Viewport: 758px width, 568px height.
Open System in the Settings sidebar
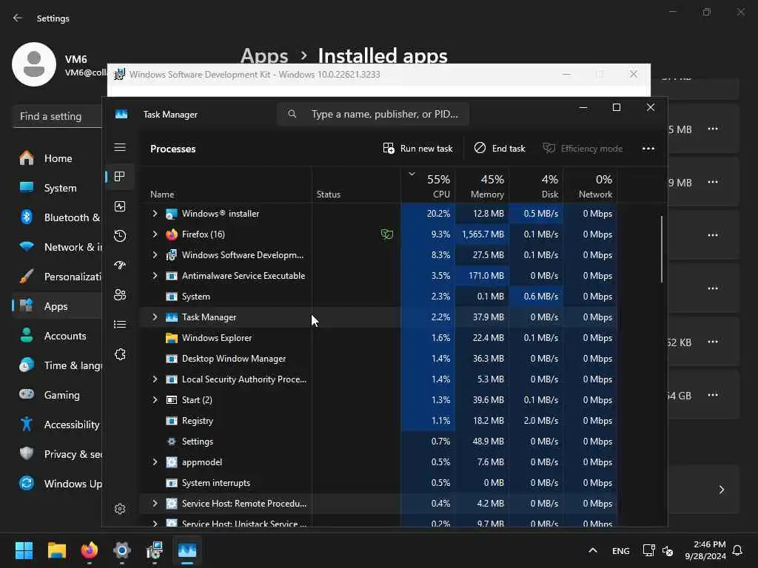pyautogui.click(x=57, y=188)
